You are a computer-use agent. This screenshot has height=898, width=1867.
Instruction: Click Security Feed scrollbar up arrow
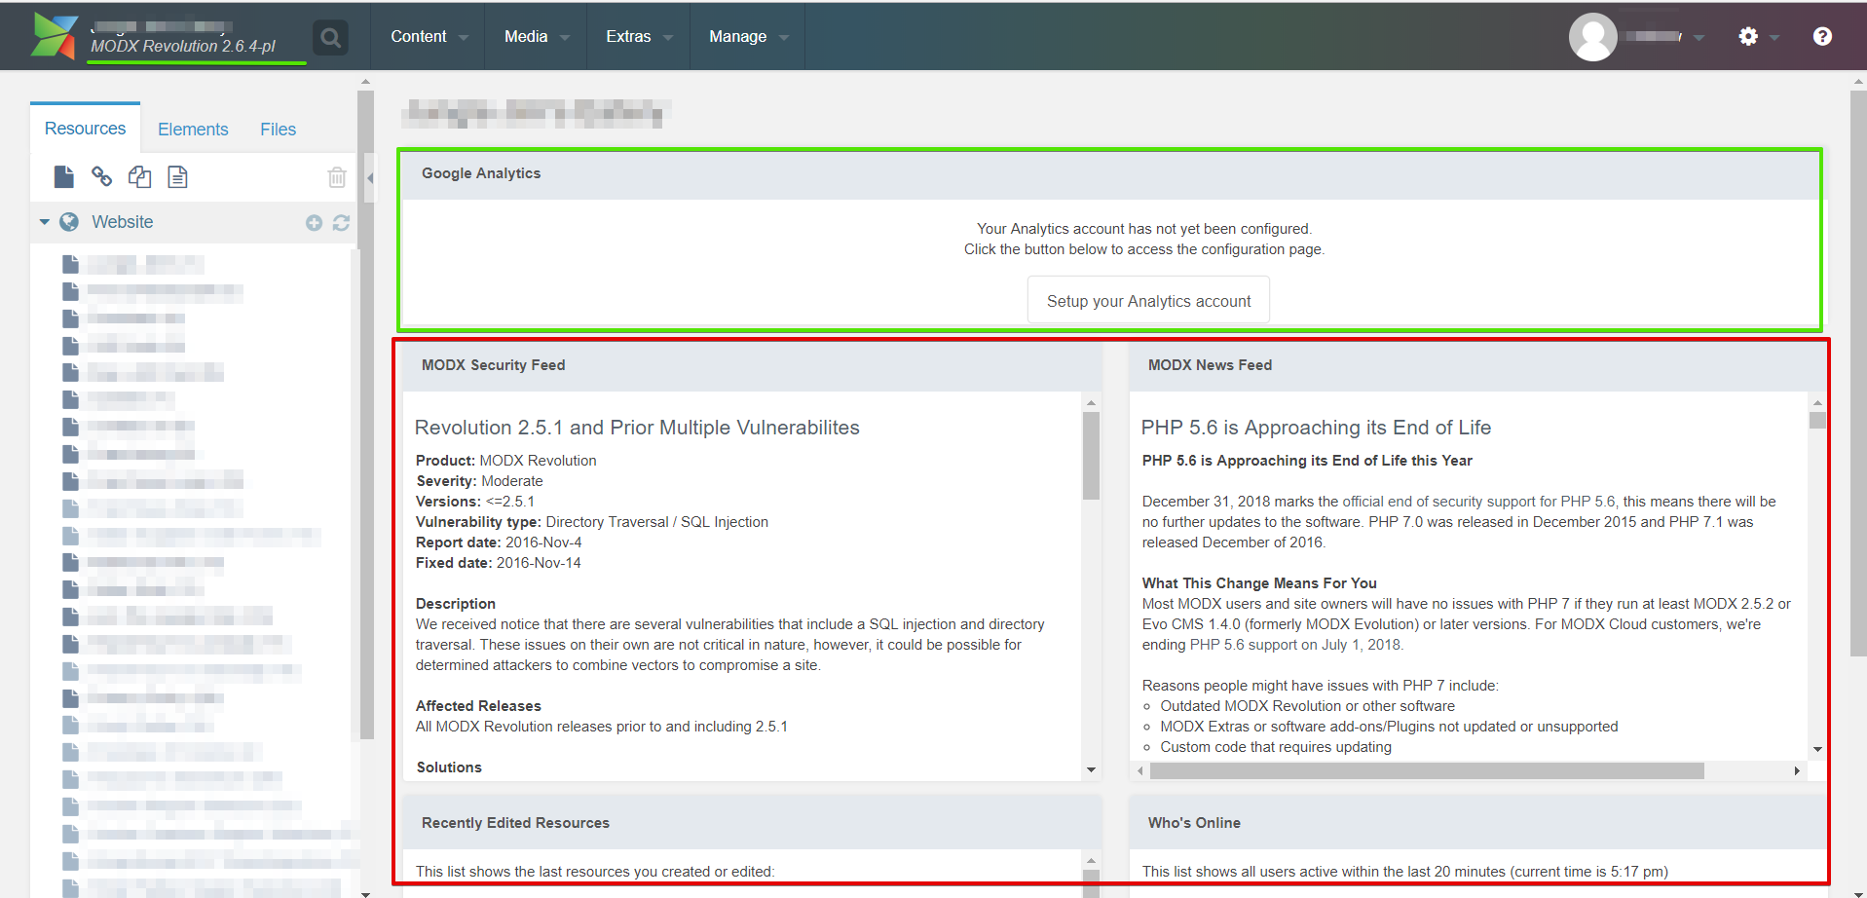(x=1091, y=402)
